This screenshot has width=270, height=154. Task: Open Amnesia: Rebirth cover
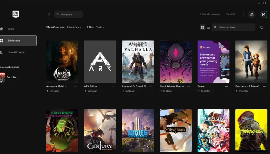tap(62, 61)
